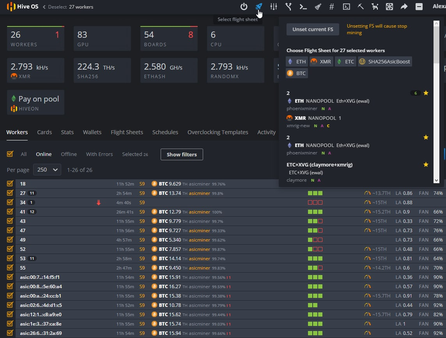
Task: Filter flight sheets by SHA256AsicBoost chip
Action: click(x=385, y=61)
